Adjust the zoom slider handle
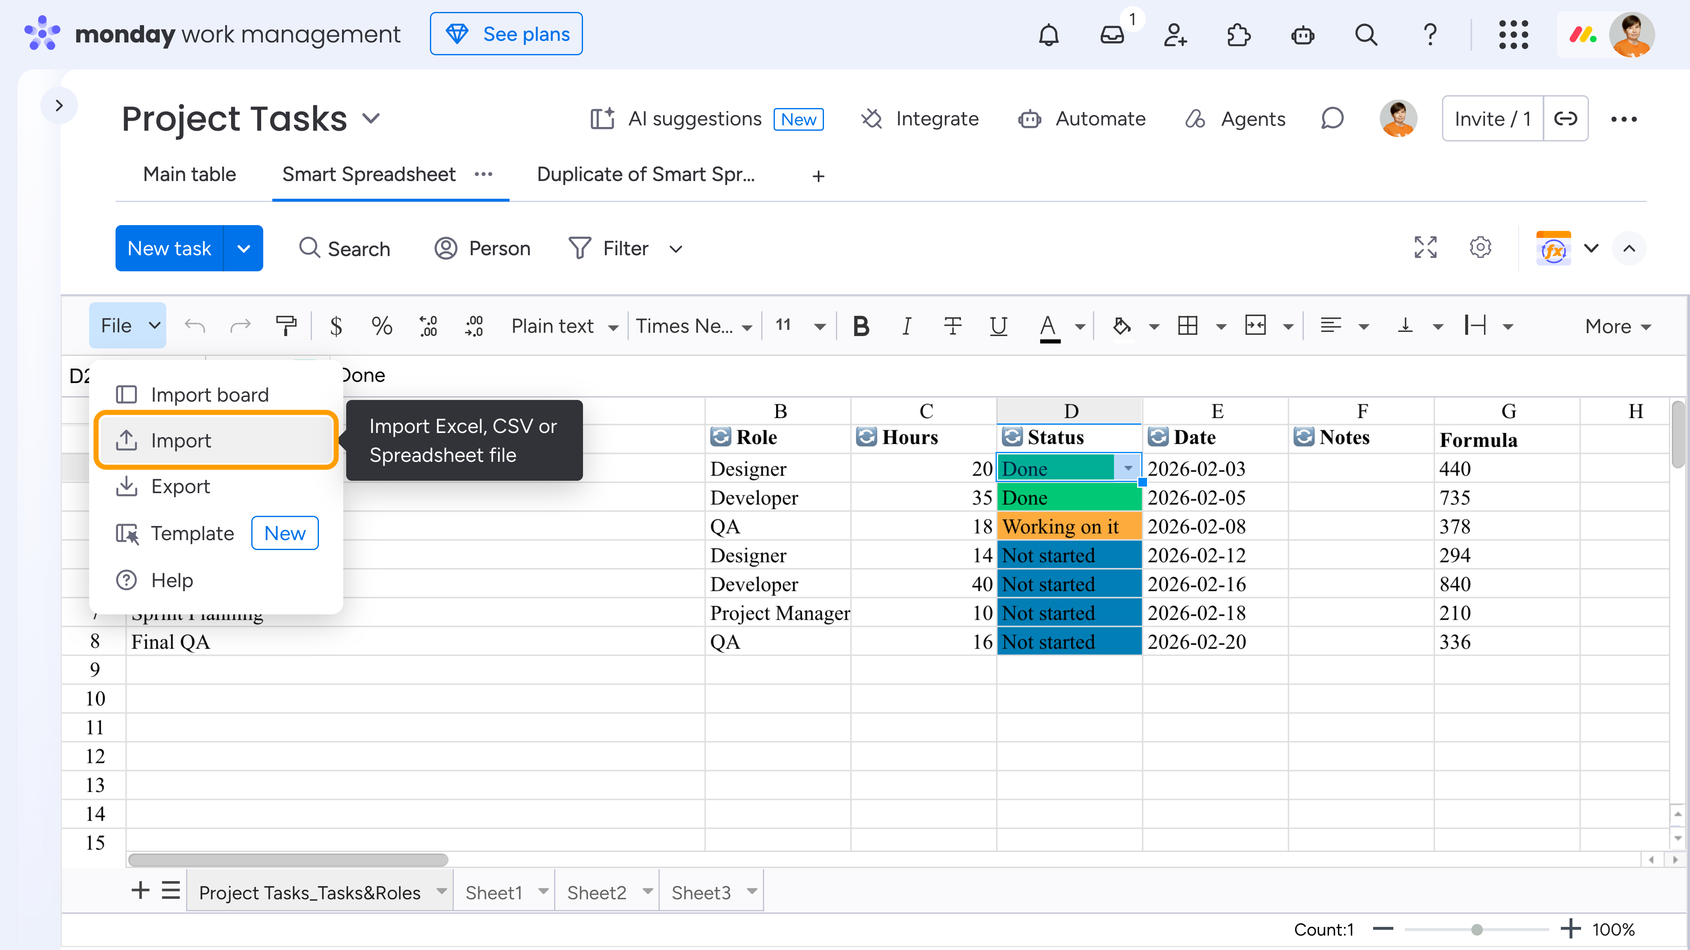Viewport: 1690px width, 950px height. click(1477, 930)
